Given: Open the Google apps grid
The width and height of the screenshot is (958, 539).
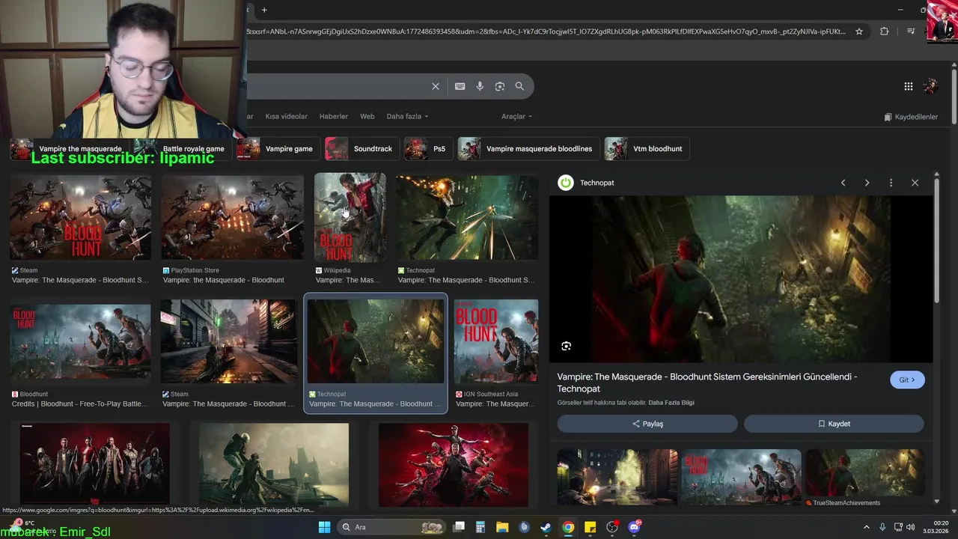Looking at the screenshot, I should (909, 86).
